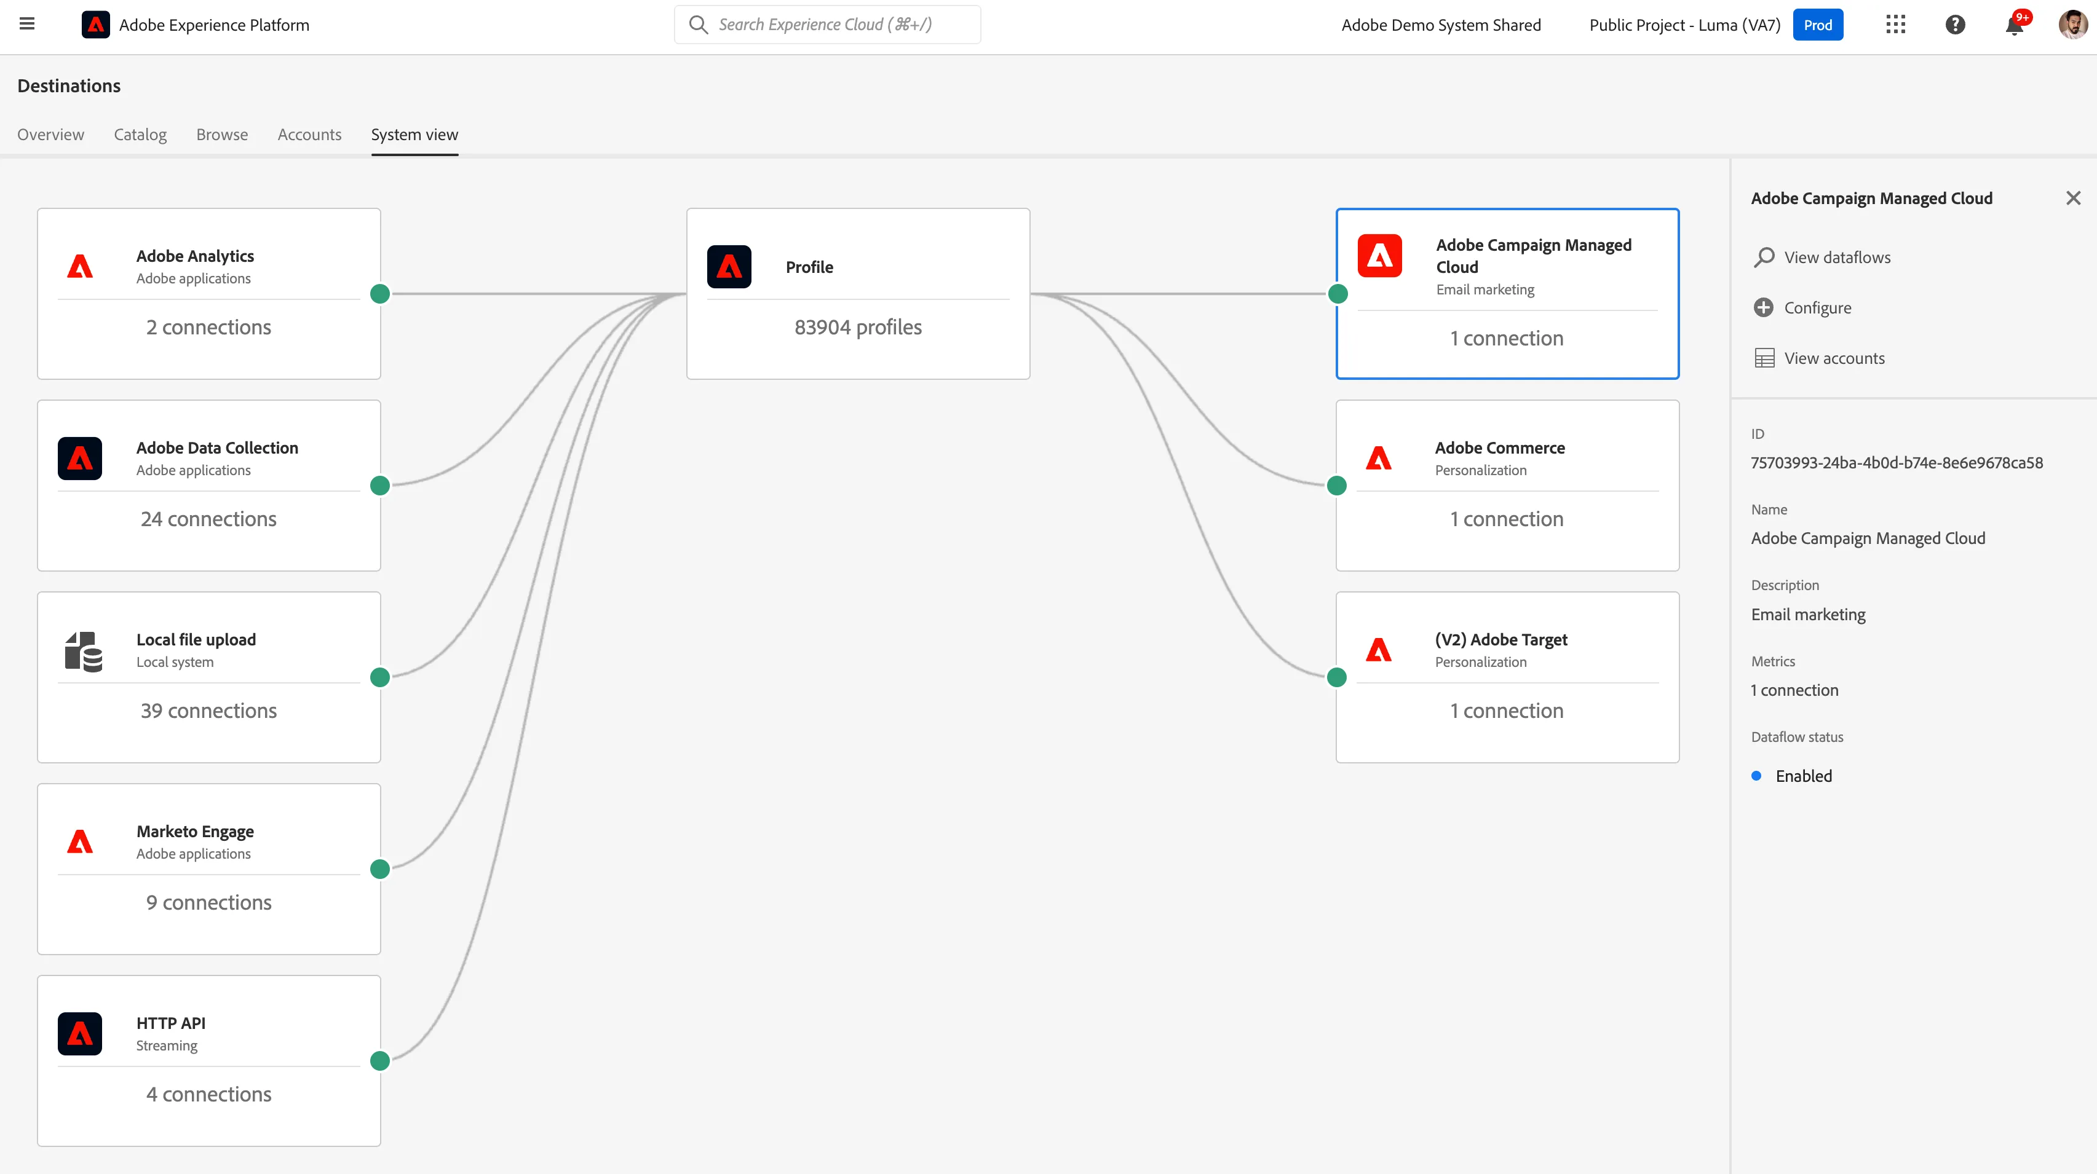Click the View accounts table icon
Image resolution: width=2097 pixels, height=1174 pixels.
1764,358
